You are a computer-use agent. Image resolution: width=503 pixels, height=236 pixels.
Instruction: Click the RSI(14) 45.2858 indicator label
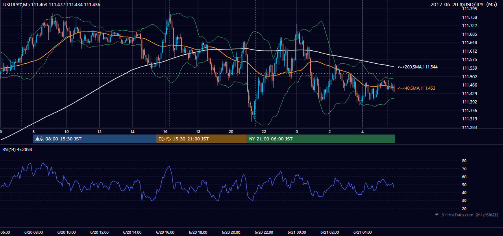pos(17,149)
